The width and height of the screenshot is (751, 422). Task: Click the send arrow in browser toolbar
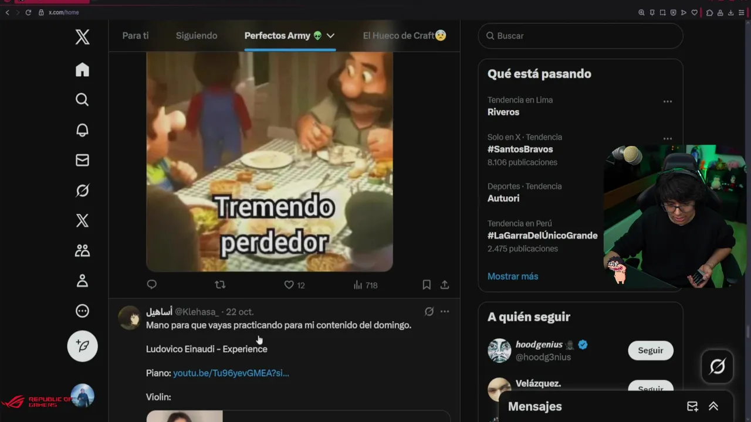[684, 12]
